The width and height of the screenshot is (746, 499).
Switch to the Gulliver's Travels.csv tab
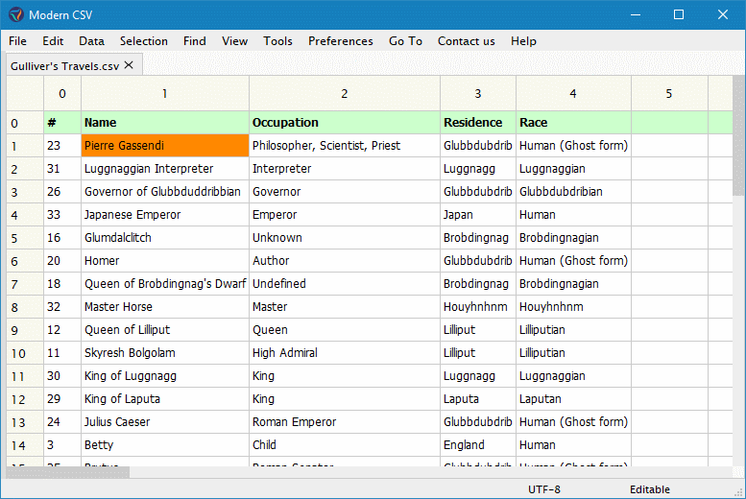click(x=63, y=64)
